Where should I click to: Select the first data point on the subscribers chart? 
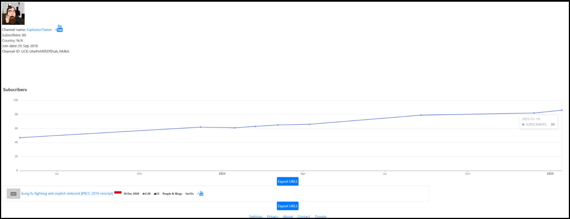coord(20,138)
